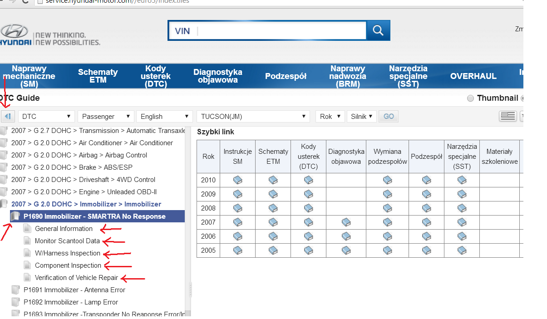Open the Podzespół menu

pyautogui.click(x=286, y=76)
